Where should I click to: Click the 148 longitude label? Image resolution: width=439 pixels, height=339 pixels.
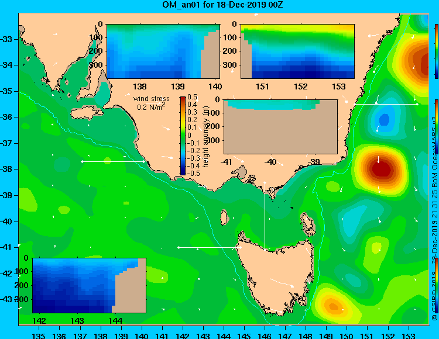click(306, 335)
